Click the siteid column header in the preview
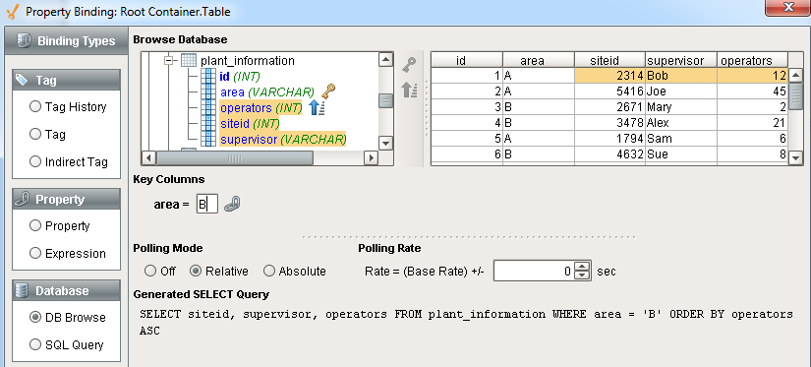The image size is (811, 367). pos(609,61)
